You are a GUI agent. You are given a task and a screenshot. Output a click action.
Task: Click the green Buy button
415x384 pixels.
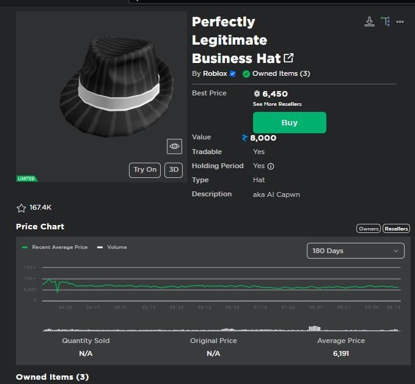point(290,123)
